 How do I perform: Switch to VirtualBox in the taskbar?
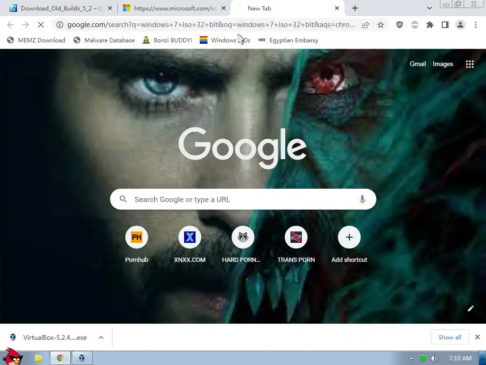[x=82, y=358]
